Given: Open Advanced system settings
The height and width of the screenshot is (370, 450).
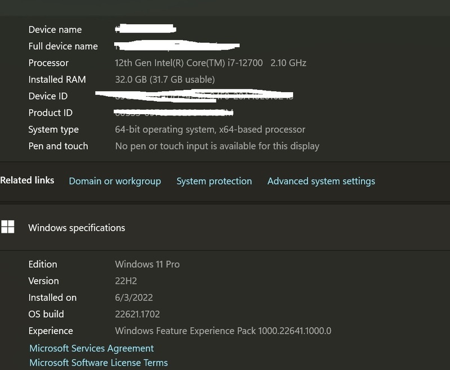Looking at the screenshot, I should click(321, 181).
